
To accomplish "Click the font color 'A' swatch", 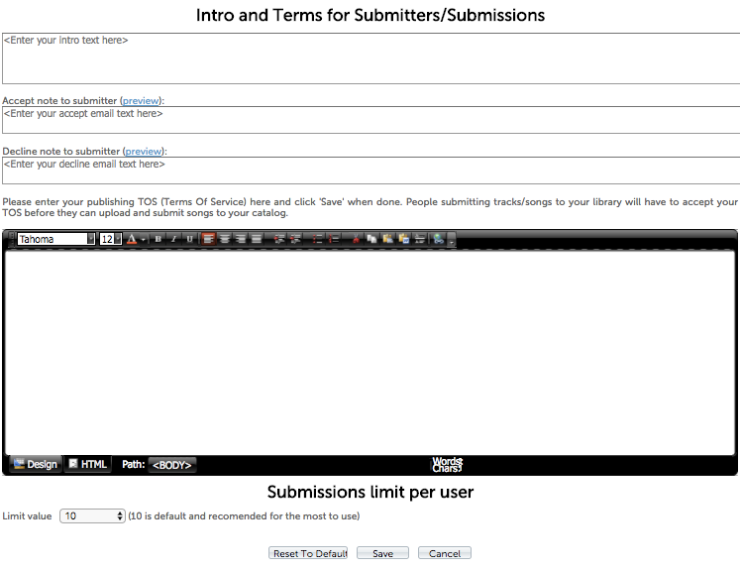I will [132, 239].
